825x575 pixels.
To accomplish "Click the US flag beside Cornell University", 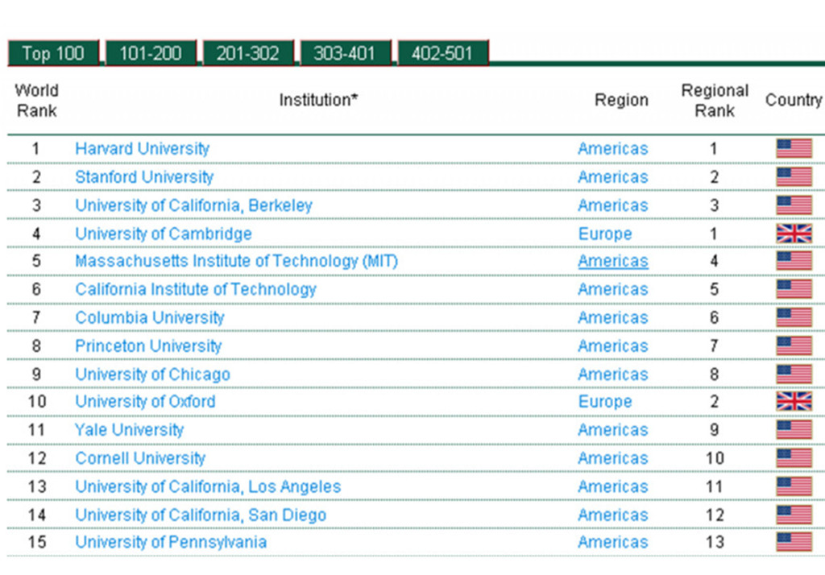I will tap(794, 458).
